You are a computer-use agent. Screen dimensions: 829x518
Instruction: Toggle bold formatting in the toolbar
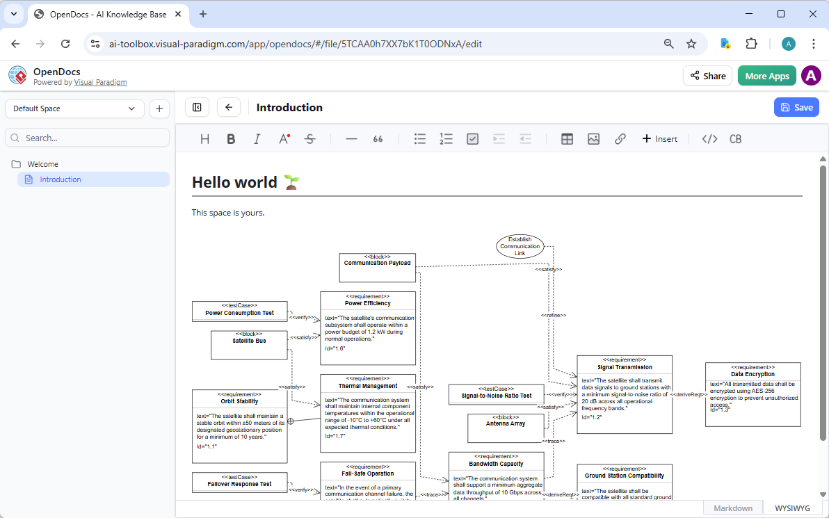[230, 138]
